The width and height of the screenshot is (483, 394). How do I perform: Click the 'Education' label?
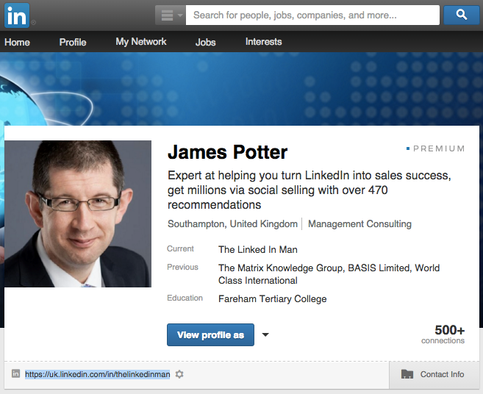185,298
